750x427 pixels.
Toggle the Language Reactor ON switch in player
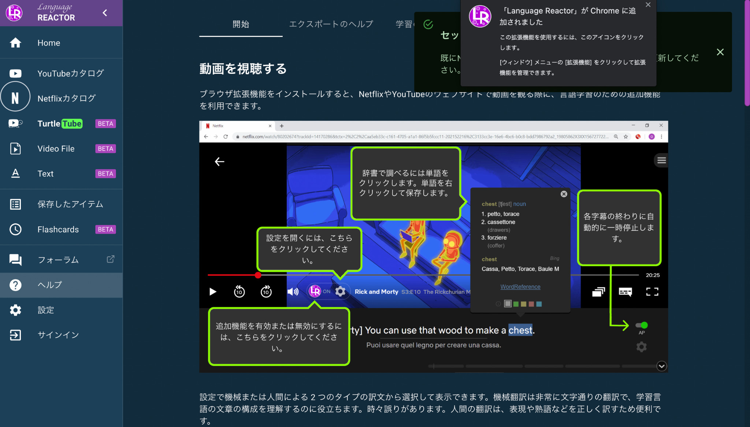click(320, 292)
